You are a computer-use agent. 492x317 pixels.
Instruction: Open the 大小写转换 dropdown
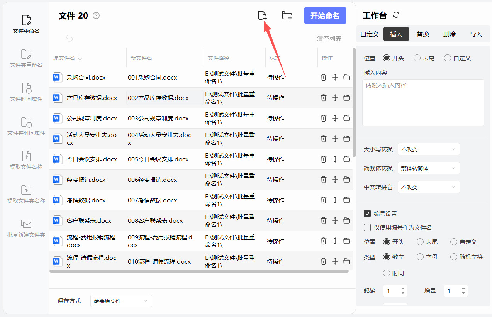tap(429, 149)
